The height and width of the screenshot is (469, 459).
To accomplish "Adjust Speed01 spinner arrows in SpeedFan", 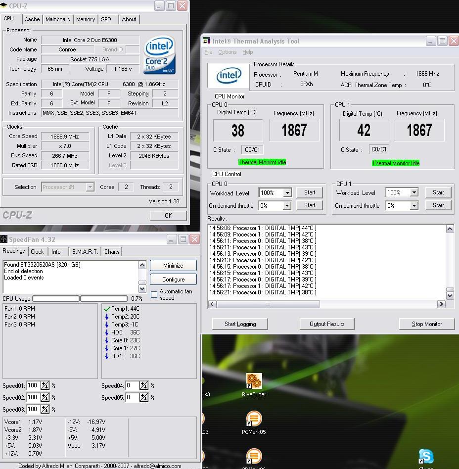I will 45,385.
